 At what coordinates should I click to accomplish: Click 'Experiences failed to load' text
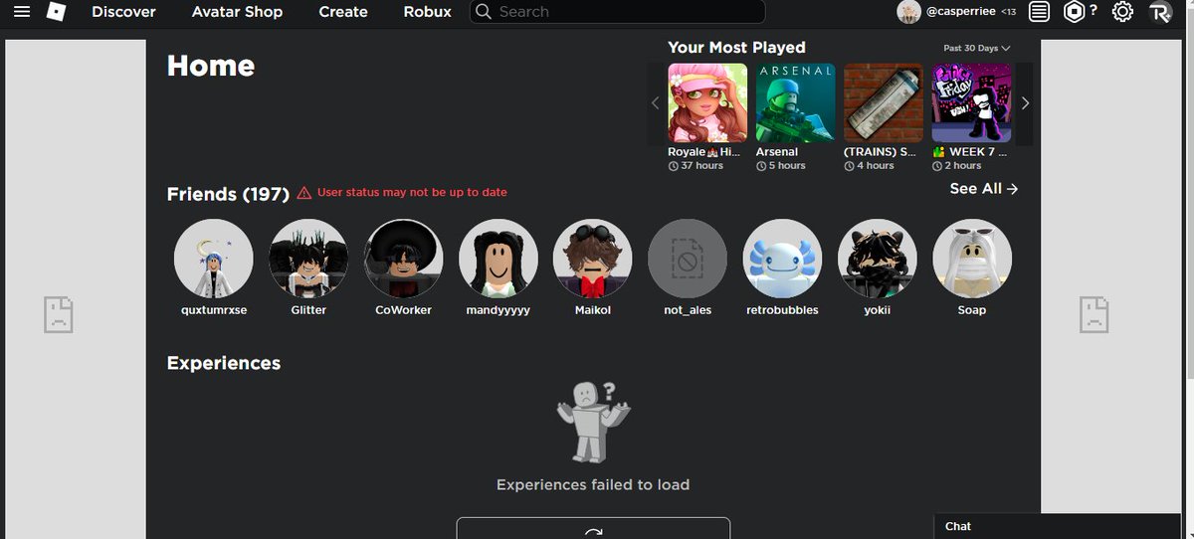[593, 484]
